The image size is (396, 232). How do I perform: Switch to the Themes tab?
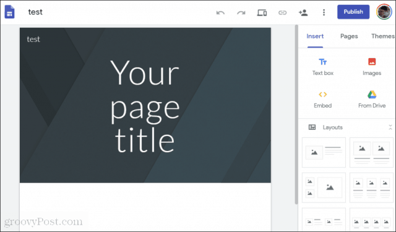383,37
